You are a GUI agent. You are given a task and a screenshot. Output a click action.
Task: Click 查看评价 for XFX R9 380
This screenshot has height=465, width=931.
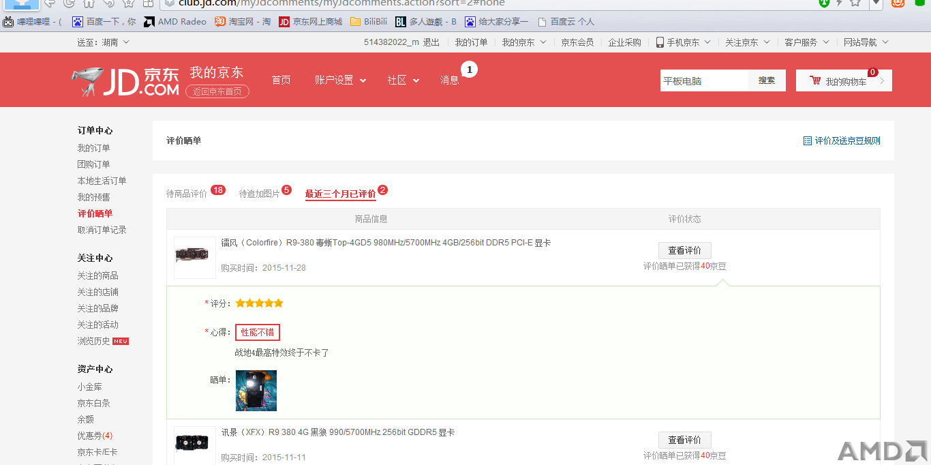[684, 440]
